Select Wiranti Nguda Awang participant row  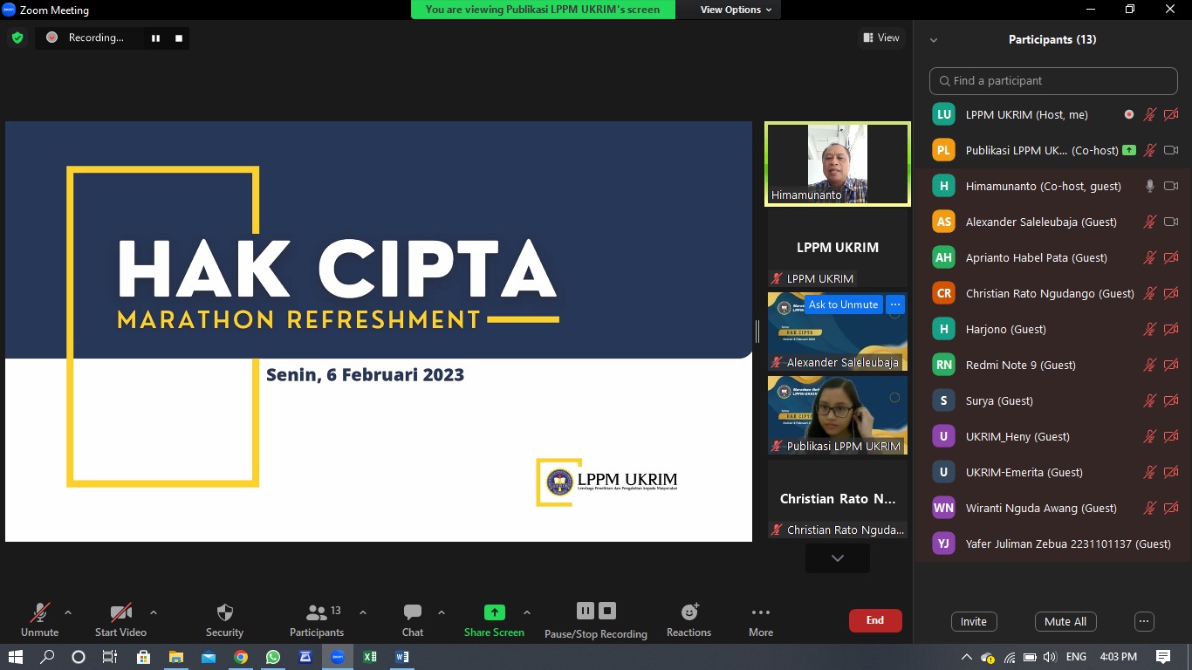pyautogui.click(x=1053, y=508)
